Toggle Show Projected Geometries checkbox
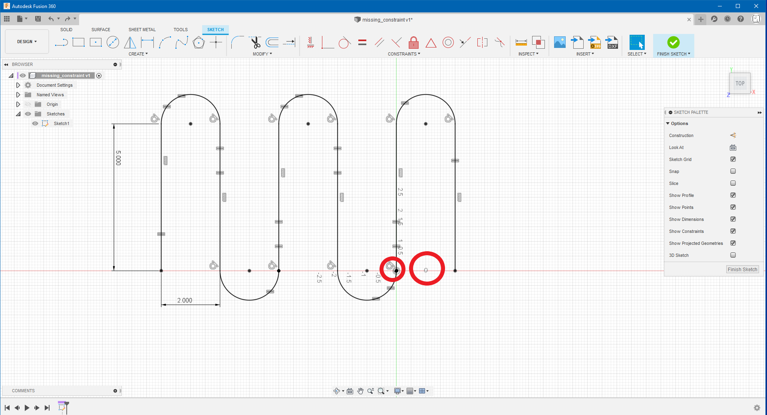 point(733,243)
